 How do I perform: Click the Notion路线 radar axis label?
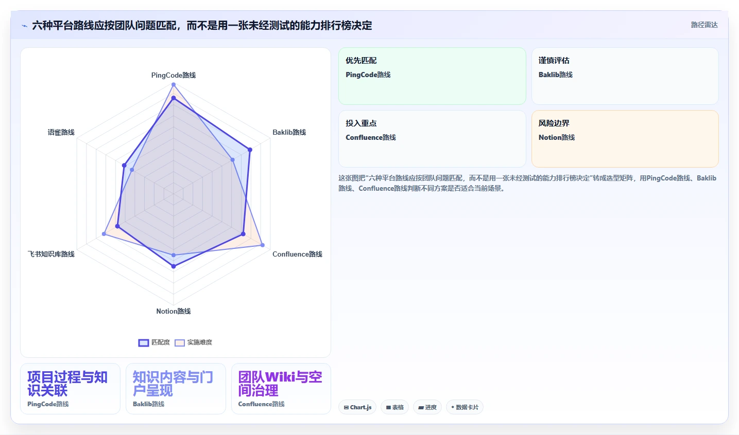point(174,311)
